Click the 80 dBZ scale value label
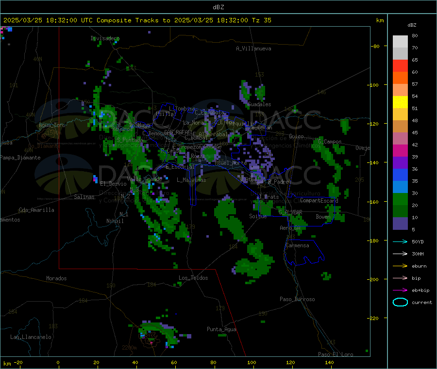 click(415, 35)
